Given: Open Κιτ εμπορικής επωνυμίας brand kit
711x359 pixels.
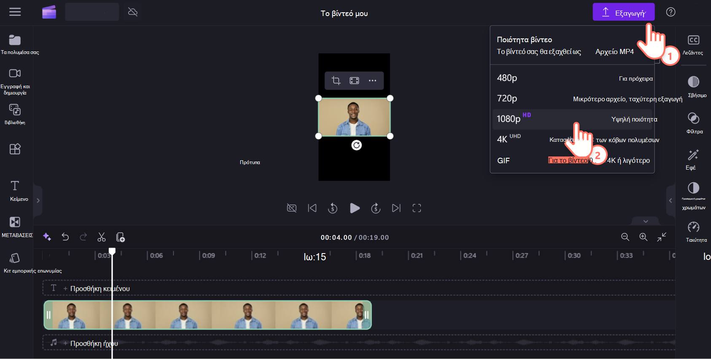Looking at the screenshot, I should pos(16,263).
